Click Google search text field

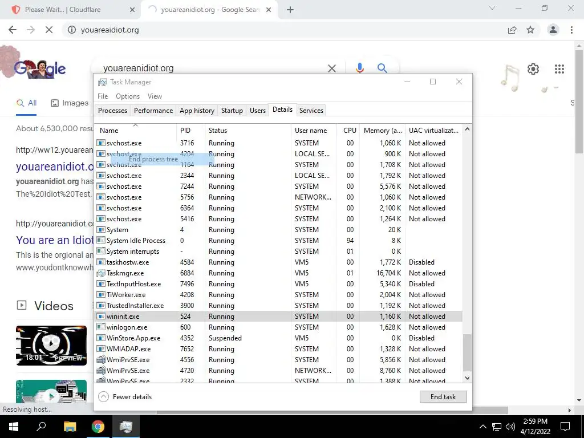pos(212,68)
